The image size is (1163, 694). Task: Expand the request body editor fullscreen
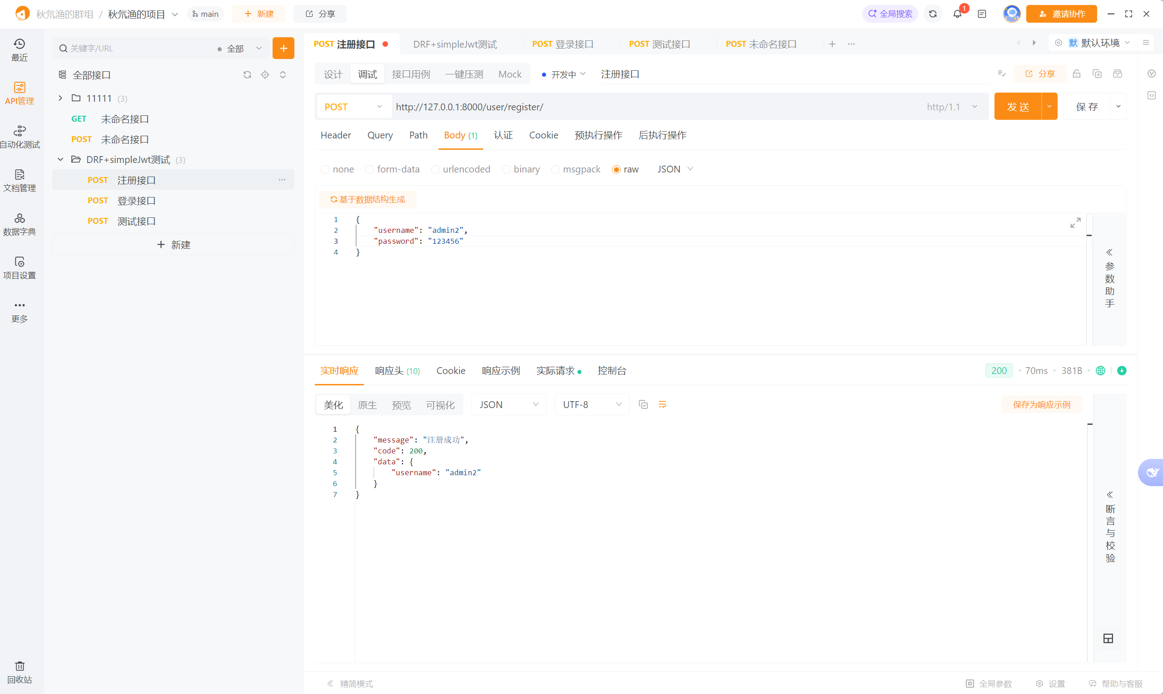[1075, 223]
